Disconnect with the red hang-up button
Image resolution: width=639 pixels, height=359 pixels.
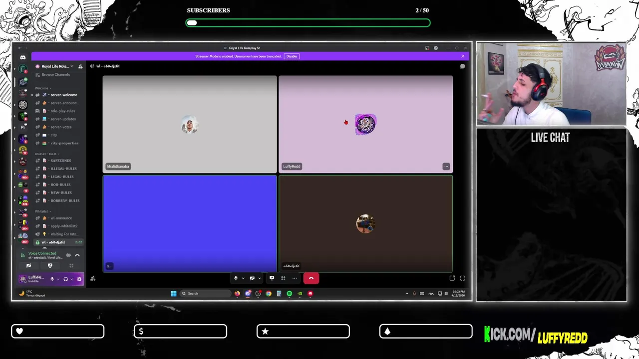[311, 278]
